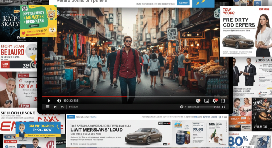This screenshot has width=272, height=148.
Task: Click the woman in a white blouse in the car ad
Action: 263,35
